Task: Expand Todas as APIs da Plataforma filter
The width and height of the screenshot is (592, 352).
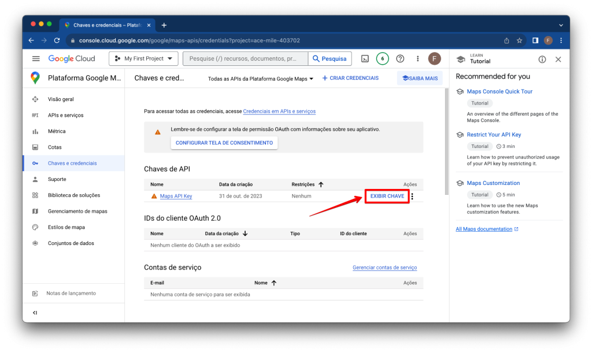Action: pos(261,79)
